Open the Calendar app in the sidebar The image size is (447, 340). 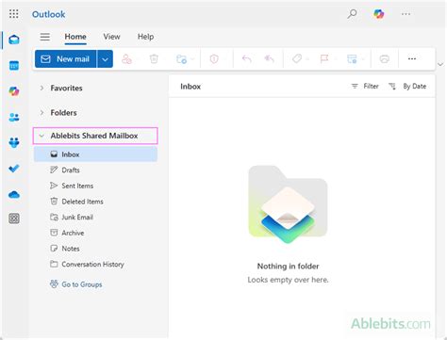(14, 66)
